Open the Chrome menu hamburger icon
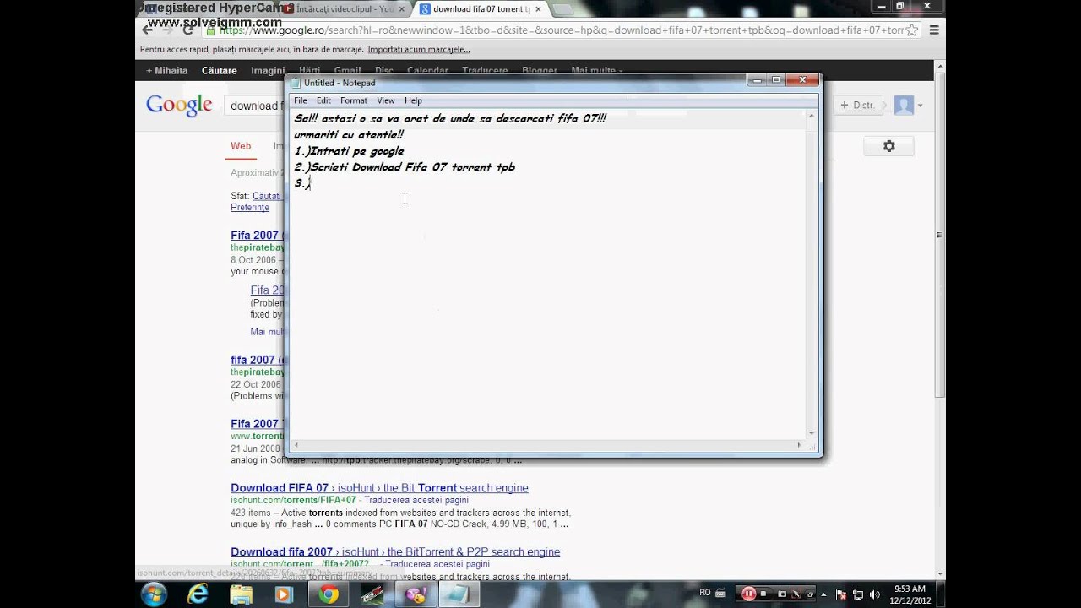This screenshot has height=608, width=1081. pos(934,30)
